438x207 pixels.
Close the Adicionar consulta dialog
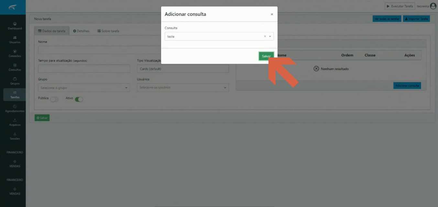pos(272,14)
